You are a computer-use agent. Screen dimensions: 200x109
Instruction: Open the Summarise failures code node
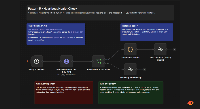coord(130,49)
